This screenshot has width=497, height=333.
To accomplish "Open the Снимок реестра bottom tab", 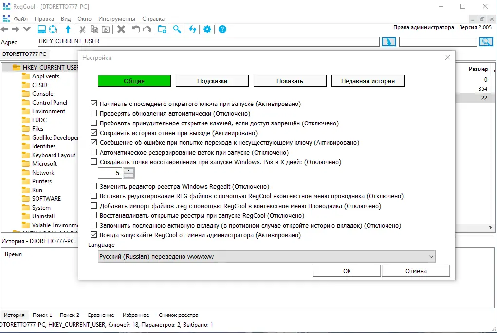I will click(179, 315).
